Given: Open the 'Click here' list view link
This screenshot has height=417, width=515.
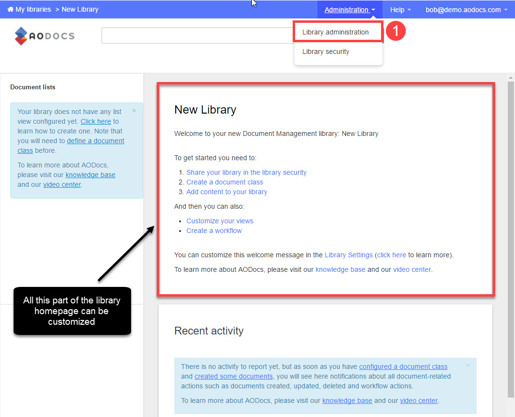Looking at the screenshot, I should coord(96,121).
